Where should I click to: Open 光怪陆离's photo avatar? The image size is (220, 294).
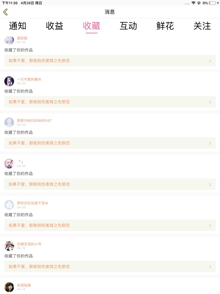pyautogui.click(x=9, y=287)
